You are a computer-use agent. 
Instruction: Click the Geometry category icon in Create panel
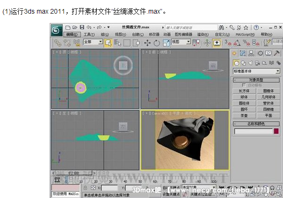[x=237, y=63]
